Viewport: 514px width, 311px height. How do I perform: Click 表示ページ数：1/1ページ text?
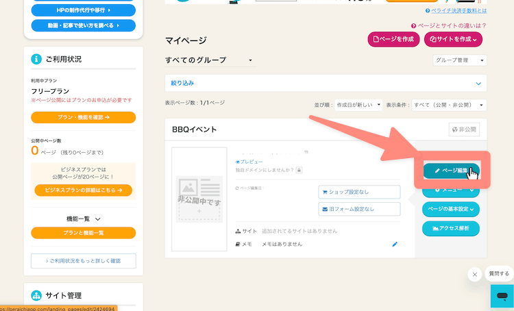coord(195,103)
